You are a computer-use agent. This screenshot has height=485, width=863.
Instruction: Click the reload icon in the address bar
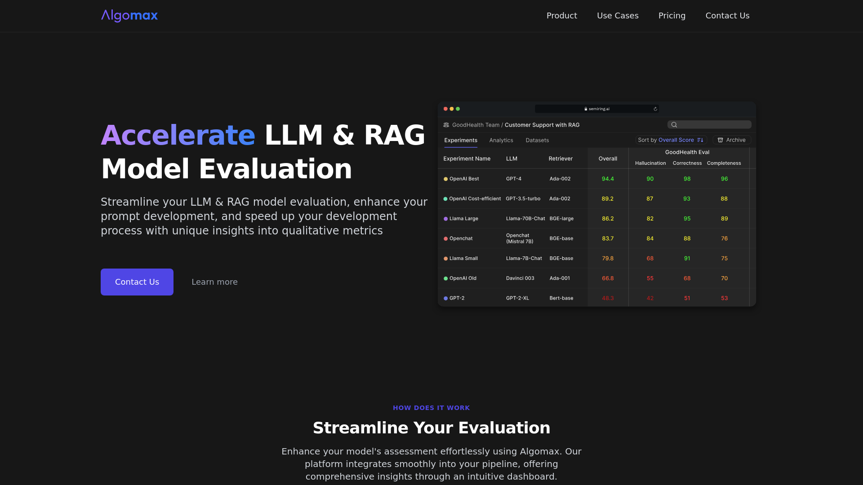tap(655, 109)
